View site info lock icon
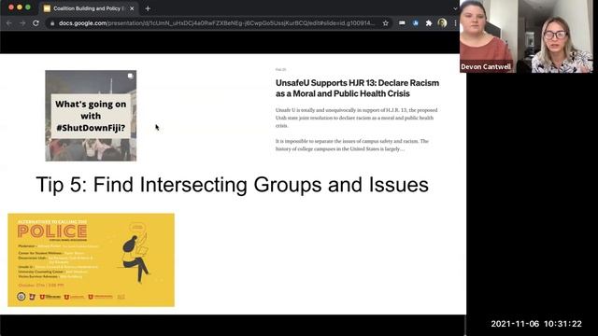 [52, 23]
